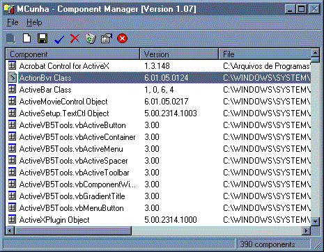Sort by the File column header
324x252 pixels.
pos(265,54)
